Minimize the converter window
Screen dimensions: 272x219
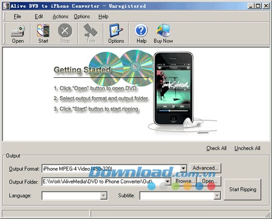pos(251,6)
